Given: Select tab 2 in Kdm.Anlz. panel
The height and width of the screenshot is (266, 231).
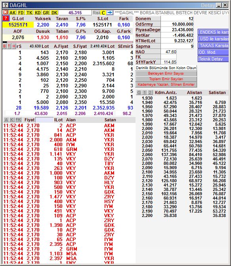Looking at the screenshot, I should (150, 92).
